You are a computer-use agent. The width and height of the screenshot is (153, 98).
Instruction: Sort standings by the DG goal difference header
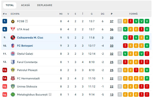click(103, 14)
